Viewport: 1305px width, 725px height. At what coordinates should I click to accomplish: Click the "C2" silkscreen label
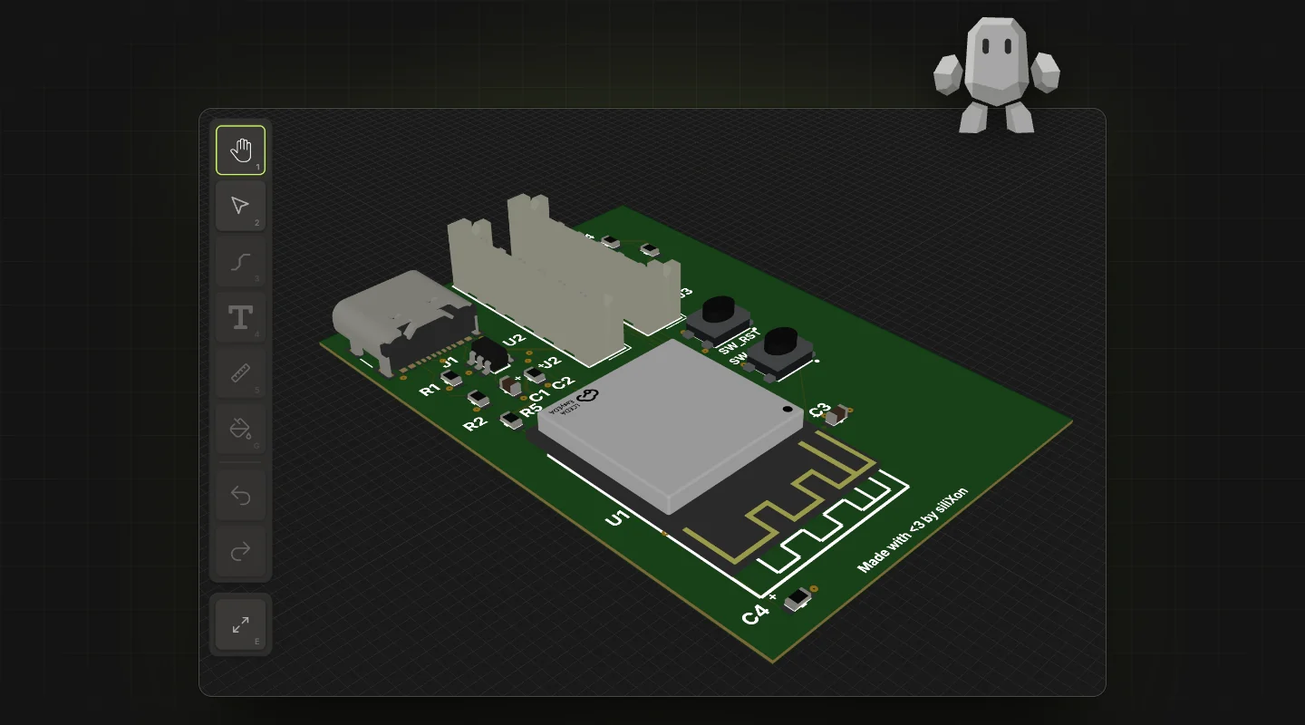click(x=563, y=383)
